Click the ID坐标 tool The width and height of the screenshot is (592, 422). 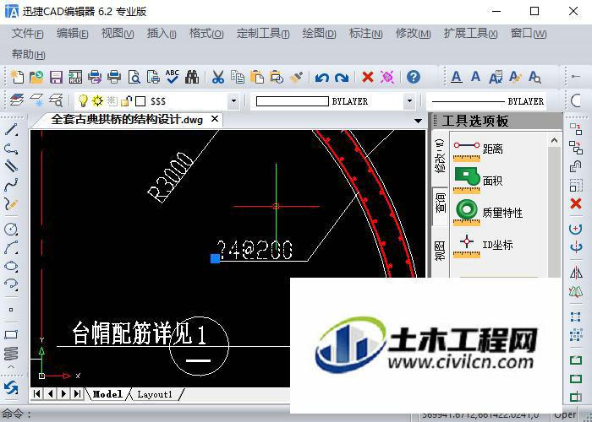pos(483,246)
